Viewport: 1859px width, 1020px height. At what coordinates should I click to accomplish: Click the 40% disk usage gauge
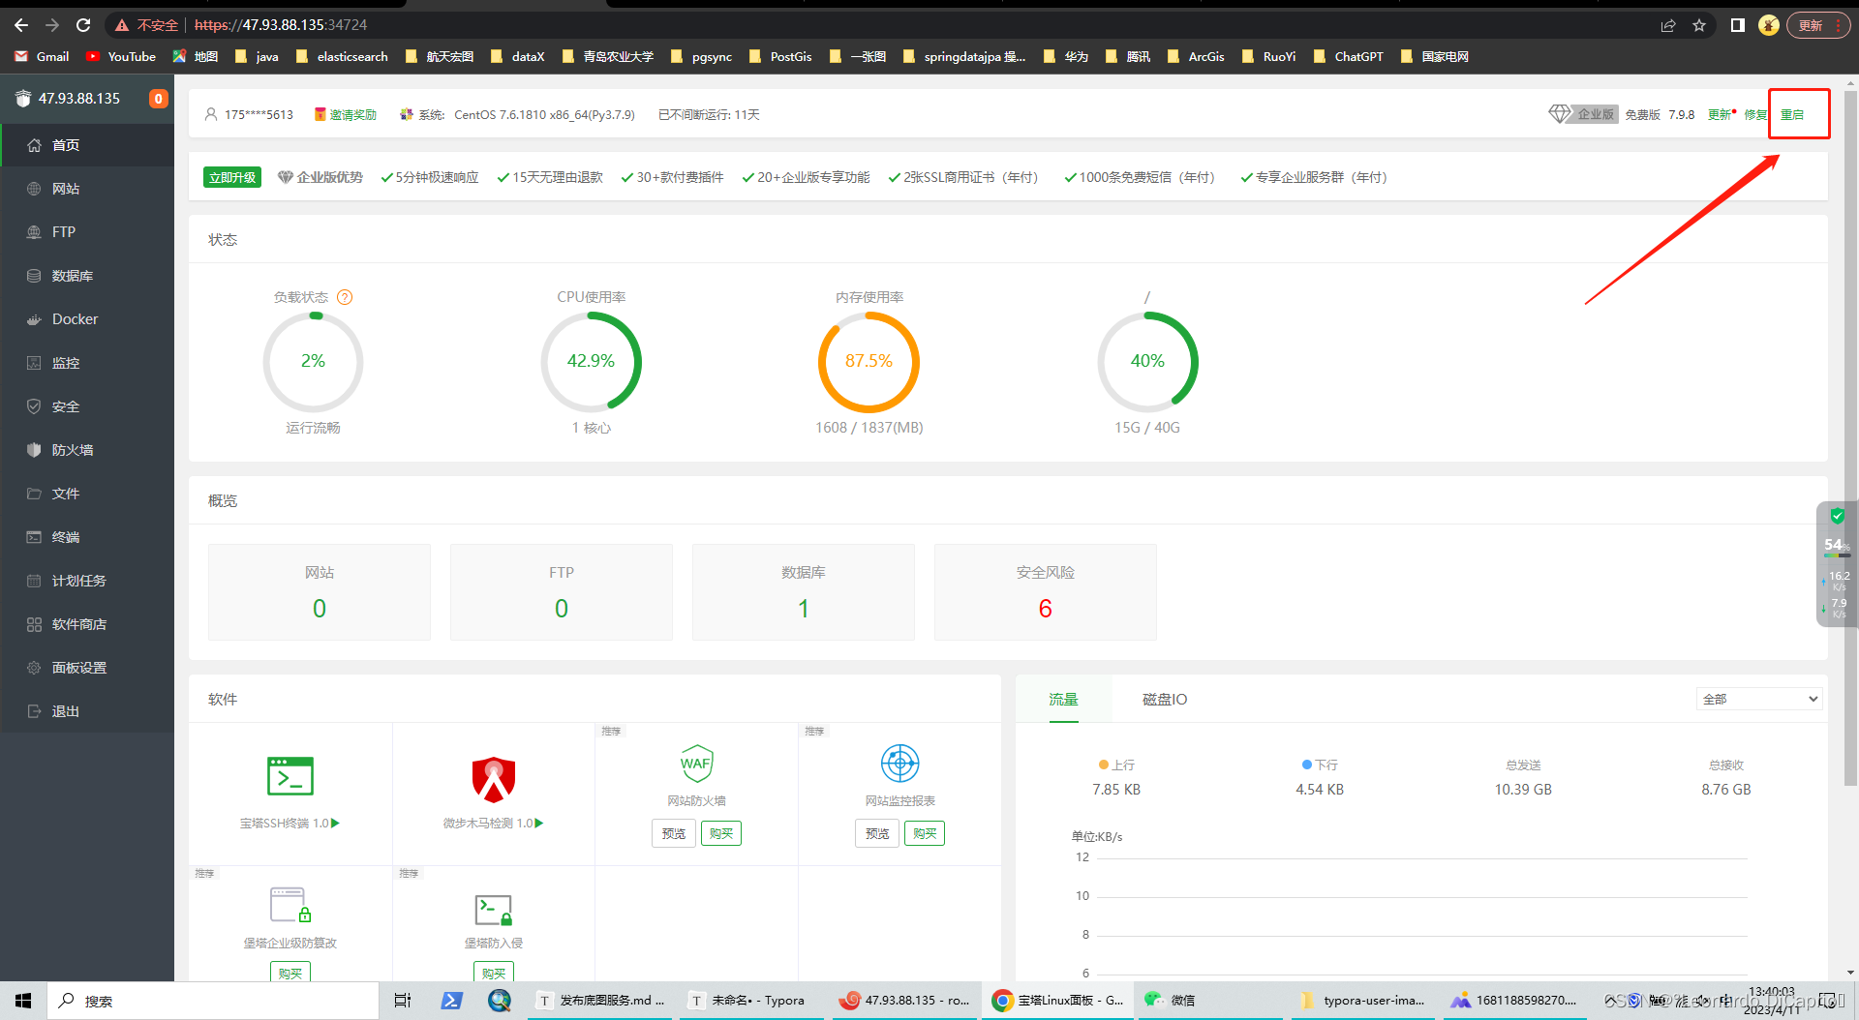pos(1147,362)
